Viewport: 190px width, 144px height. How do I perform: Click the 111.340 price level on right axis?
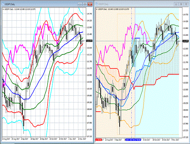click(x=186, y=69)
